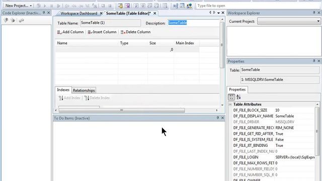The width and height of the screenshot is (322, 181).
Task: Open the editor tab list dropdown arrow
Action: tap(218, 13)
